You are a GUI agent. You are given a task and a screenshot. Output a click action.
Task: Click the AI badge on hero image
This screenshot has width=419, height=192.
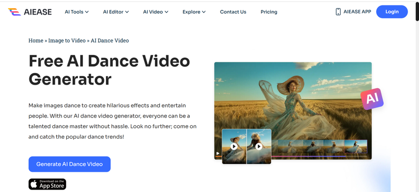[x=372, y=99]
